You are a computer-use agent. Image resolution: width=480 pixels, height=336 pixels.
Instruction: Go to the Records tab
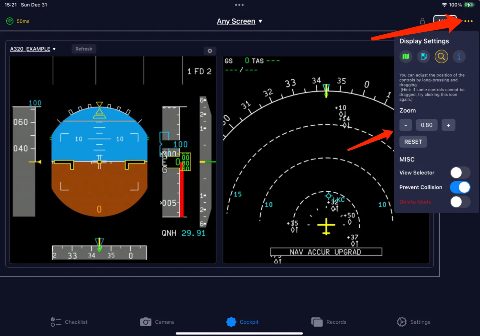[329, 322]
